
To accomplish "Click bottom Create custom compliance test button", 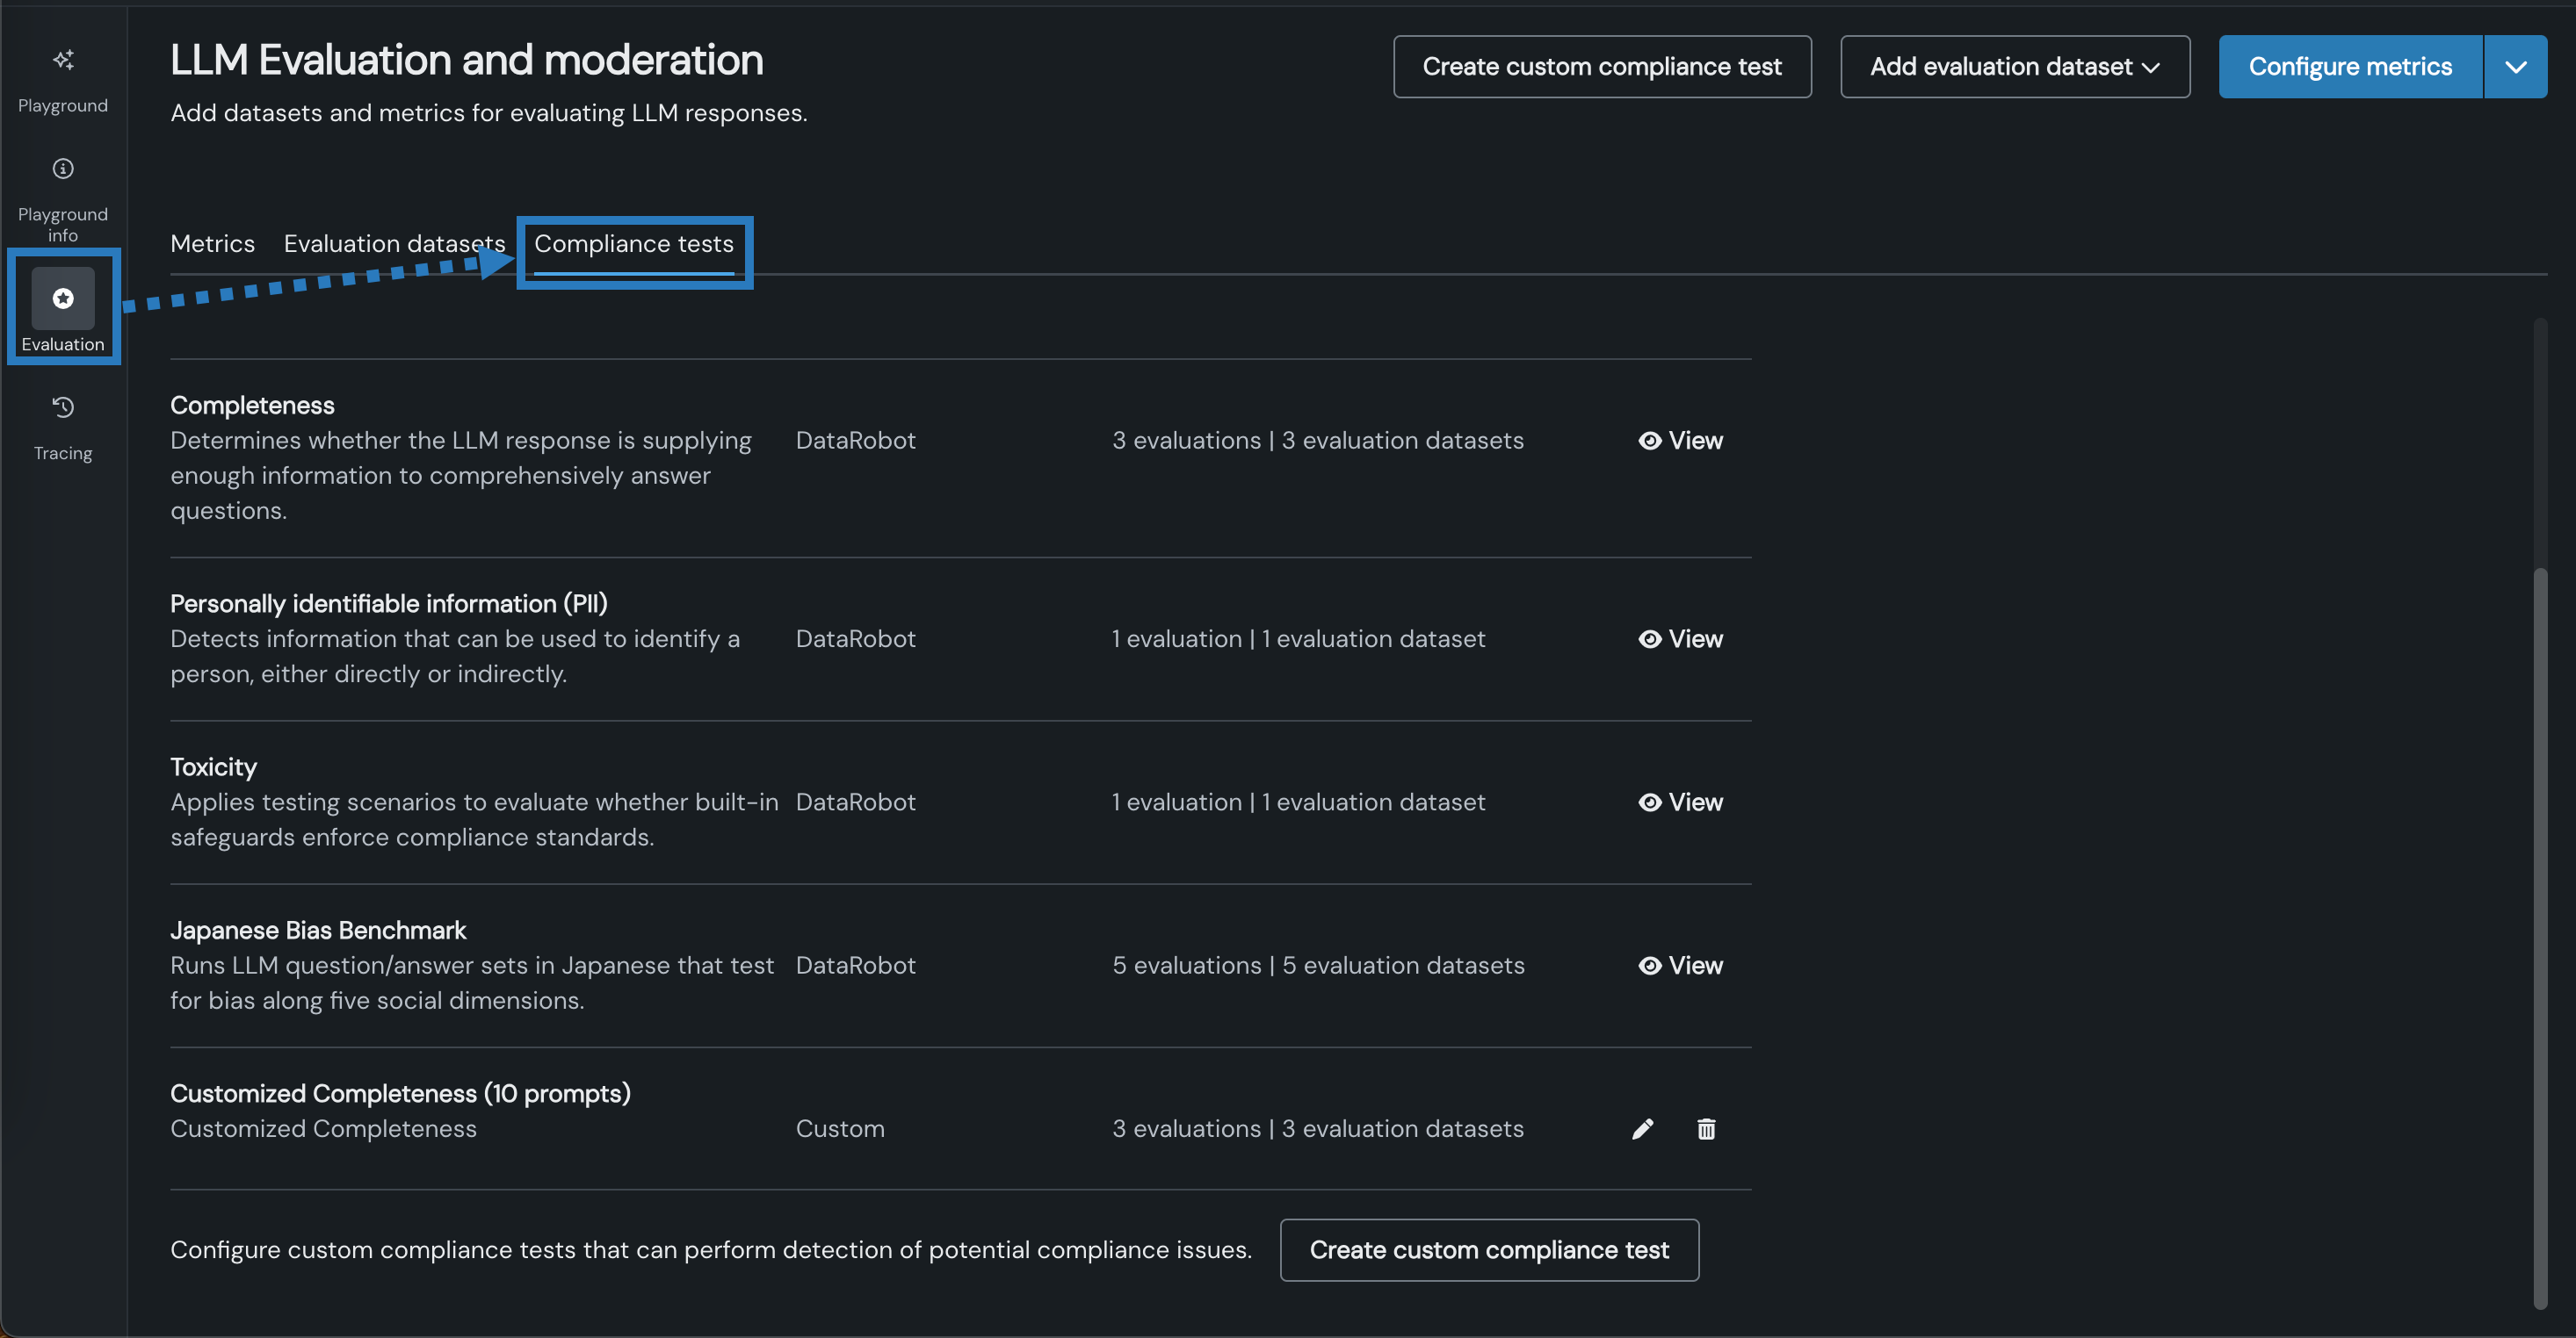I will point(1489,1250).
